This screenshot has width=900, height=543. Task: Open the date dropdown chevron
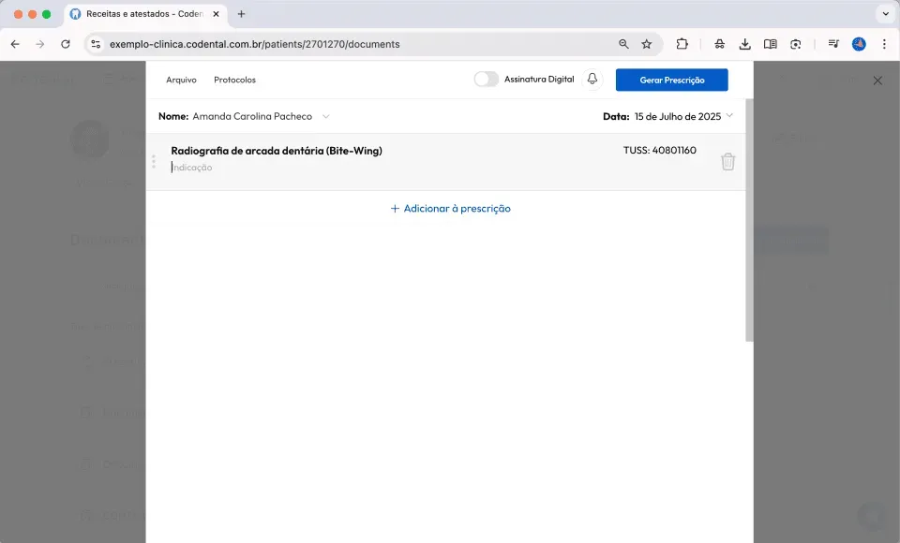[x=729, y=116]
